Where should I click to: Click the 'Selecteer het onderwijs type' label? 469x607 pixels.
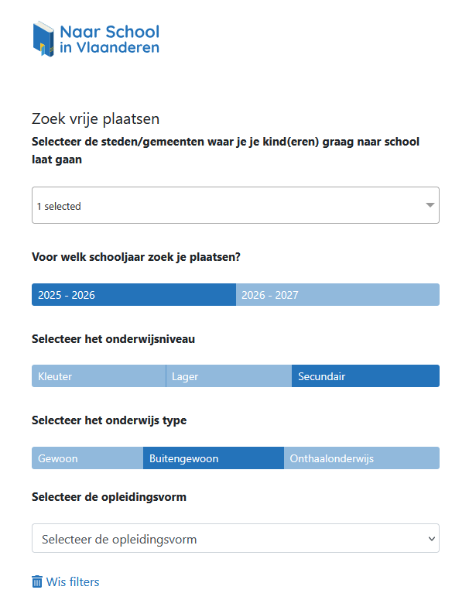[109, 420]
